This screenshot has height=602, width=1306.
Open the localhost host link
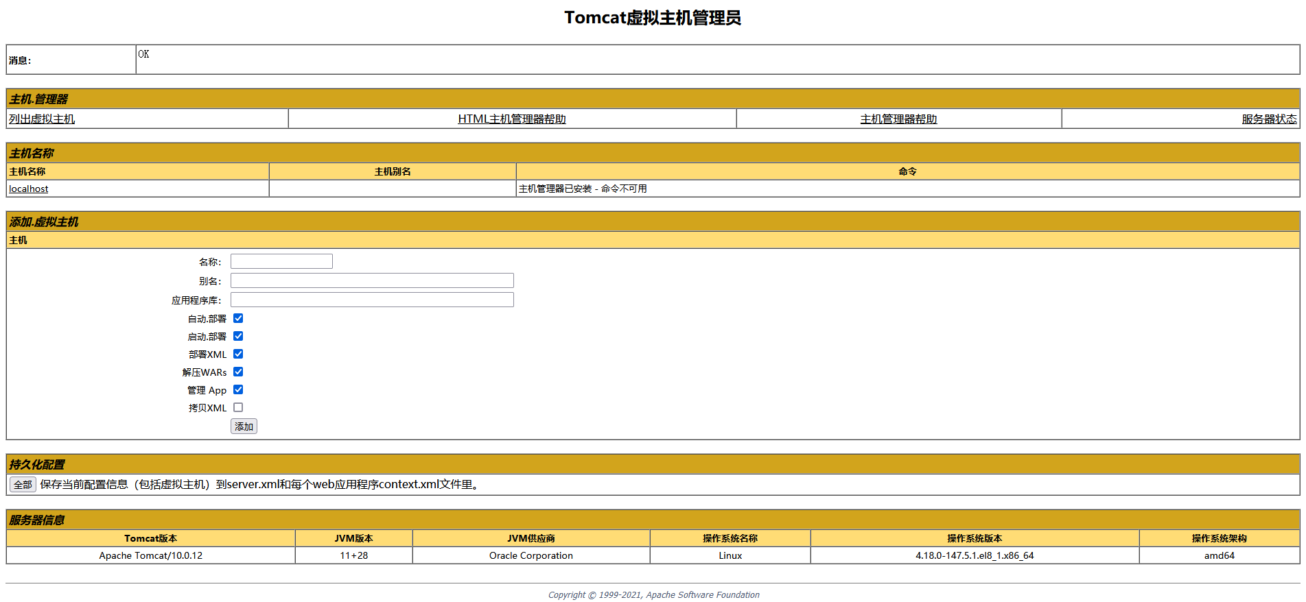(x=29, y=189)
